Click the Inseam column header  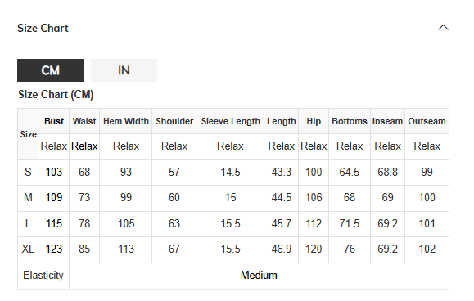pos(387,121)
